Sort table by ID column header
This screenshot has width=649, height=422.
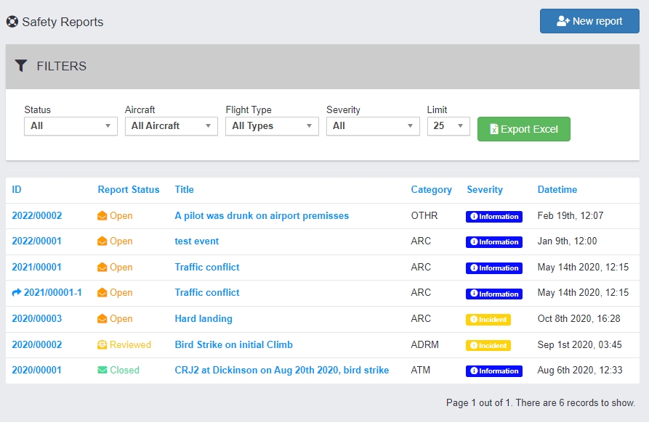17,190
